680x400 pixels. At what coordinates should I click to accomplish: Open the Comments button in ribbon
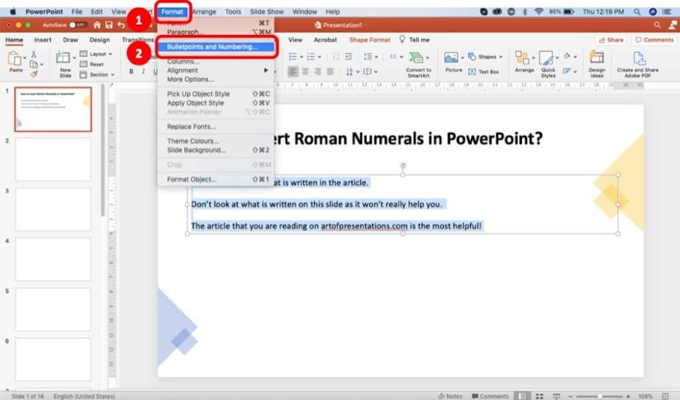pos(654,40)
